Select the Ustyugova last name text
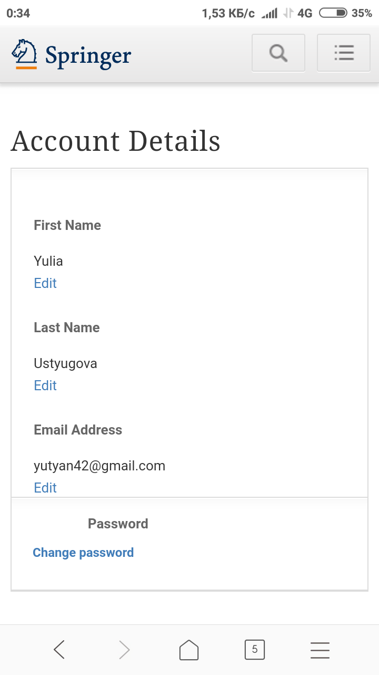The image size is (379, 675). pos(65,363)
